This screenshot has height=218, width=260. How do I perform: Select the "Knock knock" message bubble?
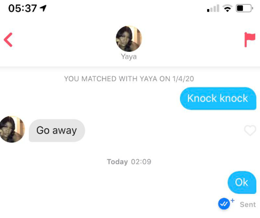[218, 98]
